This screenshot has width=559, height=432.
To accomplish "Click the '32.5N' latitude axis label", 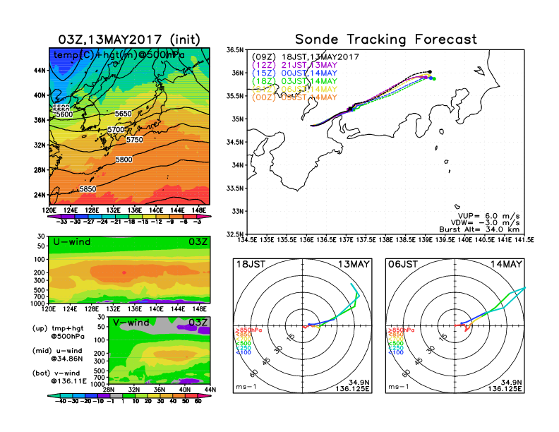I will 235,234.
